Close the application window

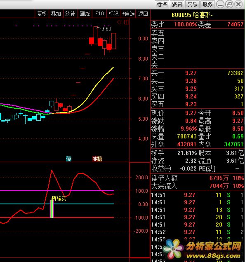[x=238, y=4]
